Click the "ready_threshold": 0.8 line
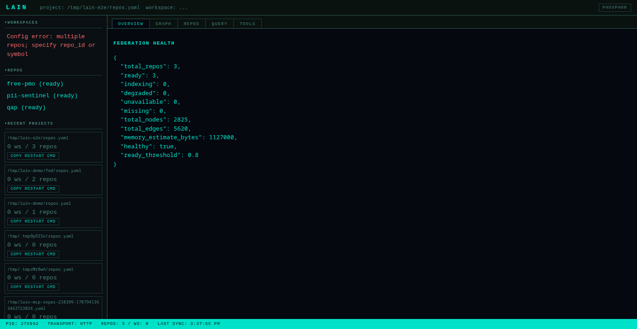This screenshot has height=329, width=637. tap(159, 155)
